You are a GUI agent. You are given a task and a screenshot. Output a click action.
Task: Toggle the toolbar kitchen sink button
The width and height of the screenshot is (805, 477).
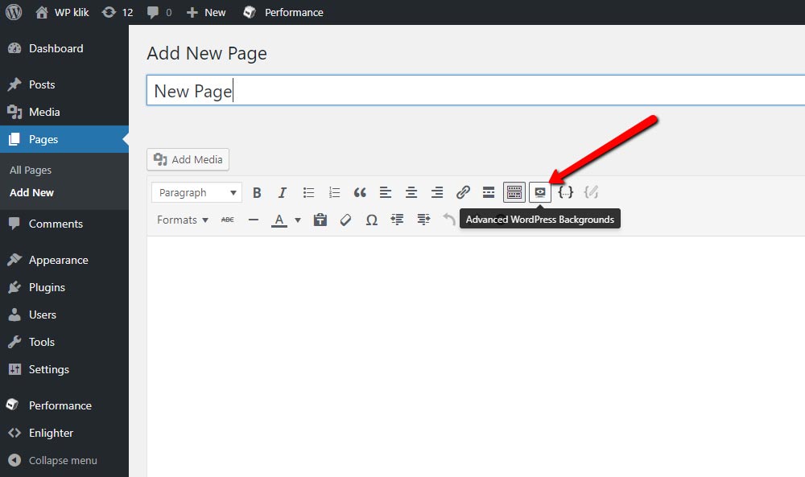pyautogui.click(x=514, y=193)
